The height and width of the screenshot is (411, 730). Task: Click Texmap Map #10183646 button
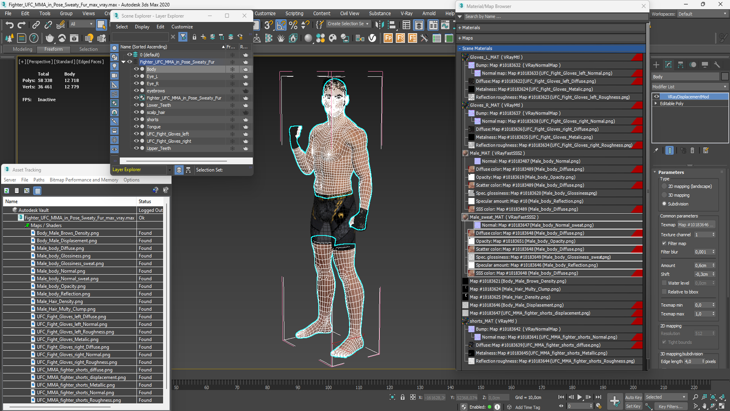[x=696, y=225]
